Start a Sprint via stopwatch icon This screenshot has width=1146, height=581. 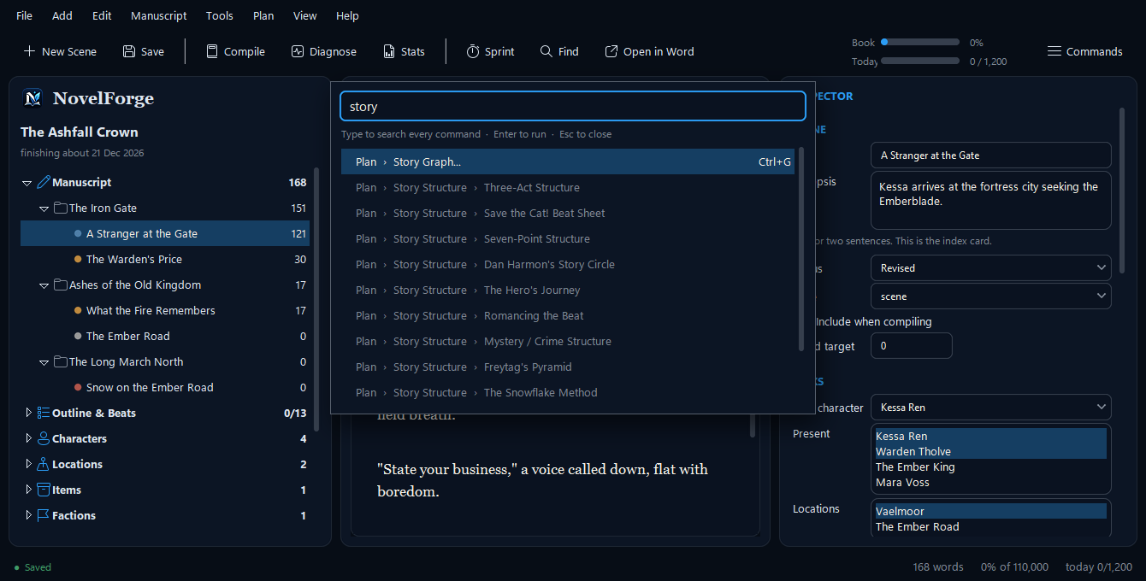pyautogui.click(x=473, y=51)
